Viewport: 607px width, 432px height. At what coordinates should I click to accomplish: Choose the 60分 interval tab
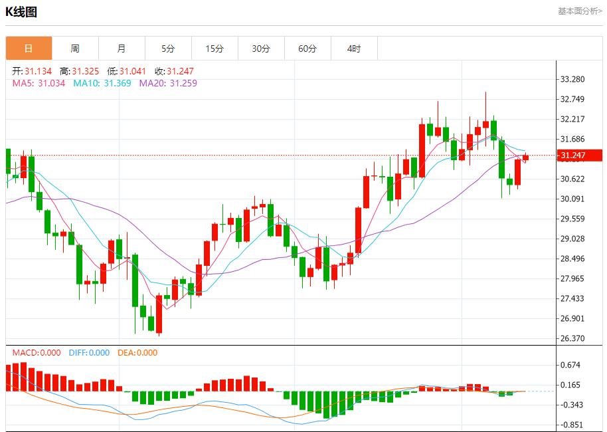point(307,49)
